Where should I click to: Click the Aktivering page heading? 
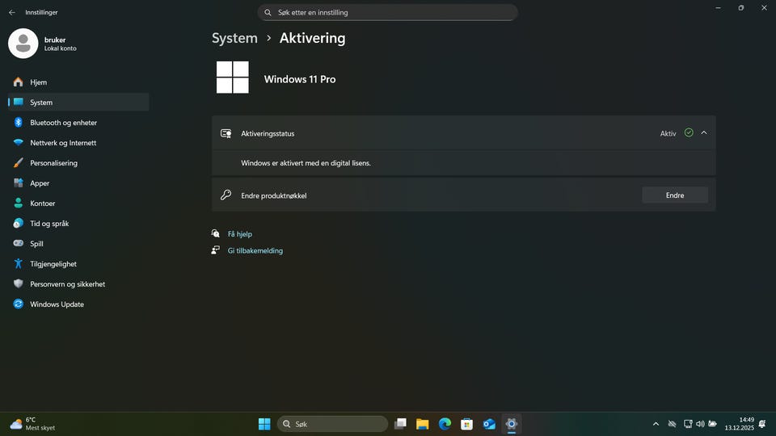(x=312, y=38)
